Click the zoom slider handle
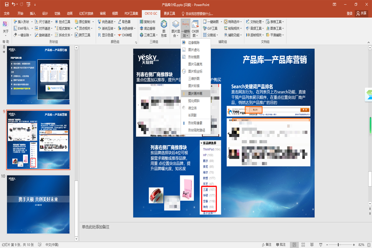372x248 pixels. (338, 245)
